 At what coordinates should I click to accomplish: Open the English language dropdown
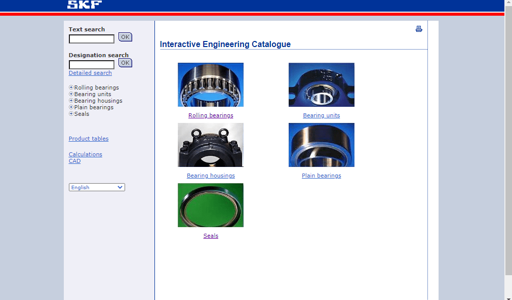[x=97, y=187]
